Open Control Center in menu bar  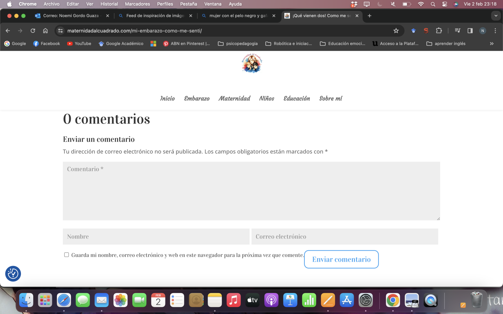pyautogui.click(x=444, y=4)
